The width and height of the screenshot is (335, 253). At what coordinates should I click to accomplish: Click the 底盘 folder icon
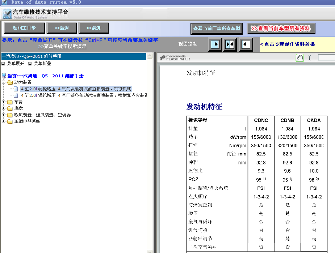[x=10, y=108]
